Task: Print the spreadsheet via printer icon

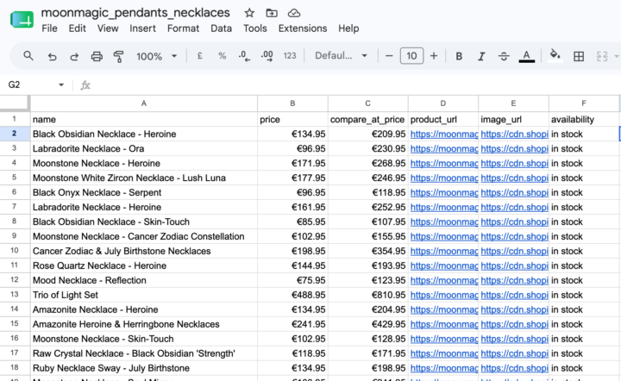Action: click(x=97, y=56)
